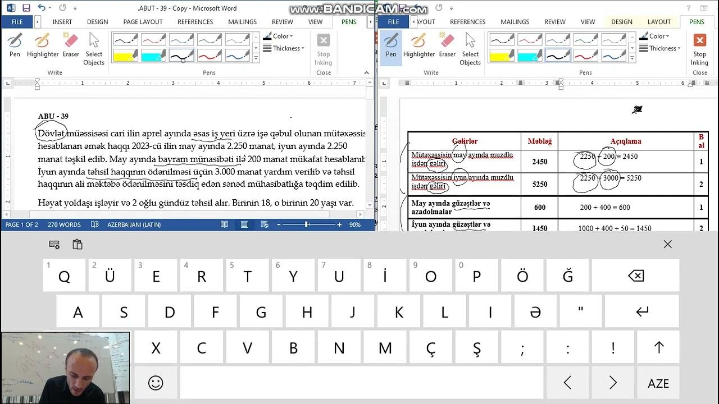Tap the Enter key on the touch keyboard
This screenshot has width=719, height=404.
[x=642, y=312]
